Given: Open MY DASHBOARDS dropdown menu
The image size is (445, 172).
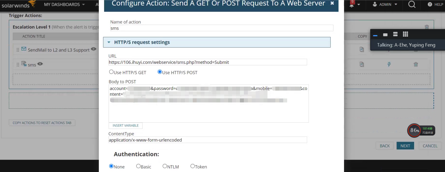Looking at the screenshot, I should (64, 4).
